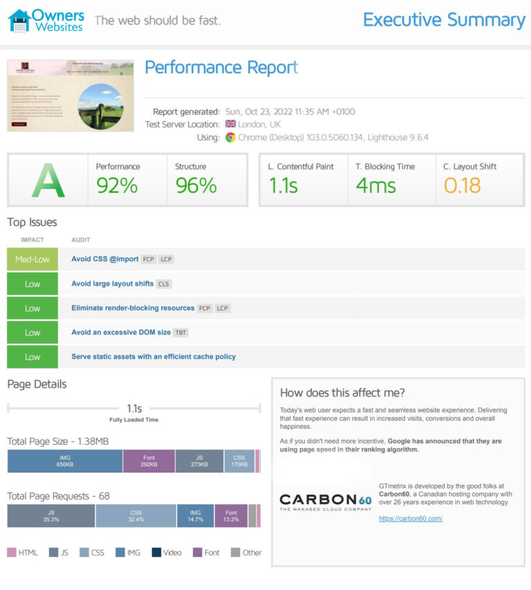
Task: Click the UK flag icon
Action: 230,125
